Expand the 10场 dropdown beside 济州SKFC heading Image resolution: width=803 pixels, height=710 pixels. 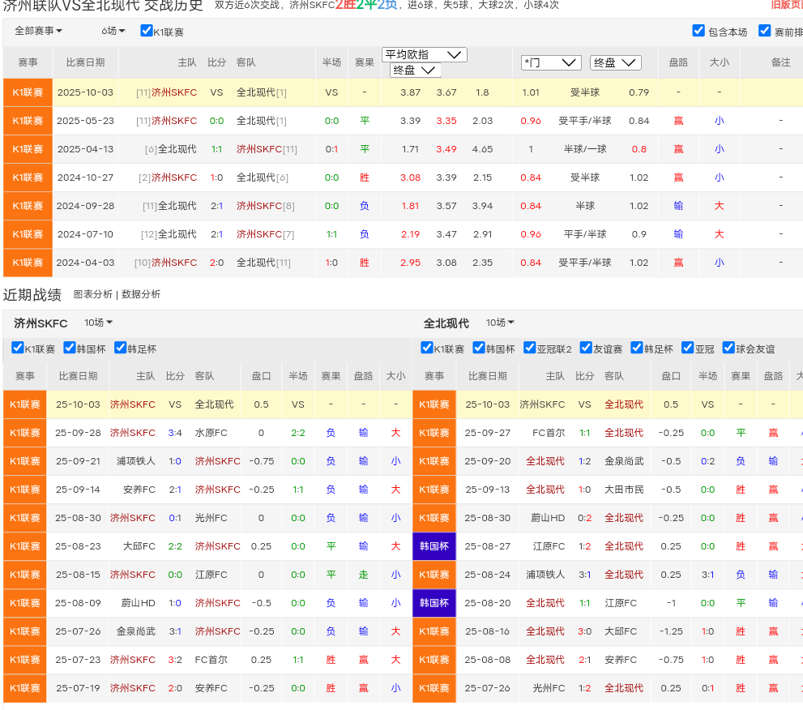tap(98, 323)
